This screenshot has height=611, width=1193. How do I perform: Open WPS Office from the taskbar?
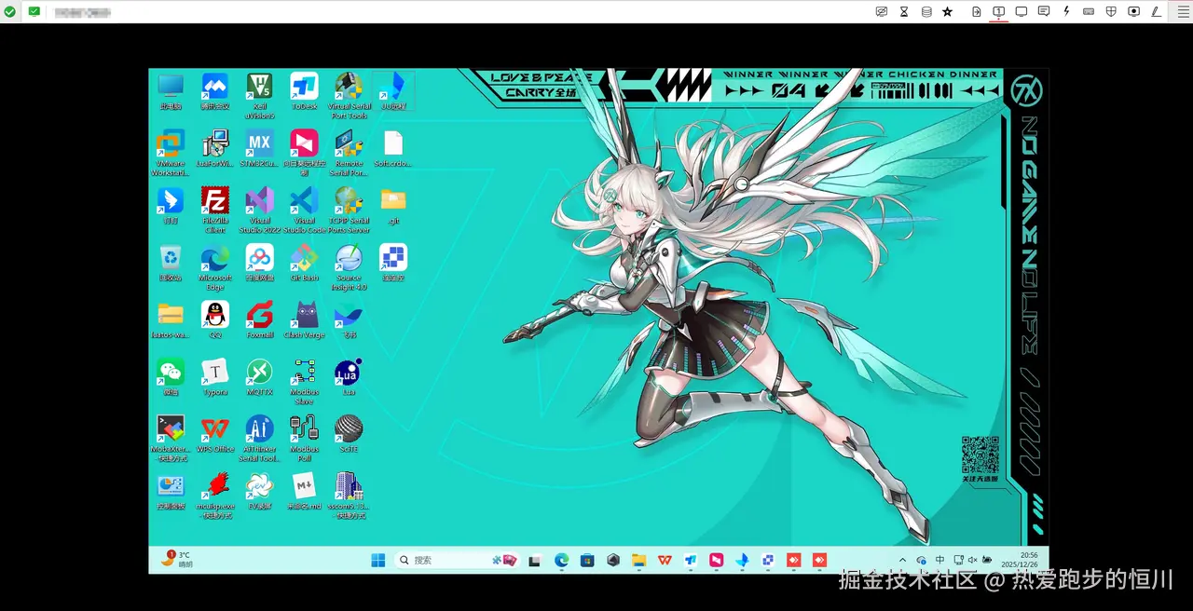pos(665,560)
